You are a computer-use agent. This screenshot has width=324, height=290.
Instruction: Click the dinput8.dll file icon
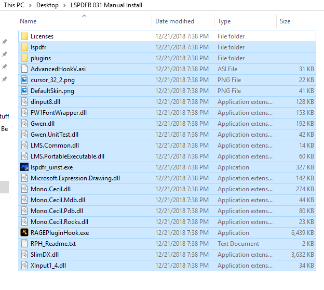(24, 102)
